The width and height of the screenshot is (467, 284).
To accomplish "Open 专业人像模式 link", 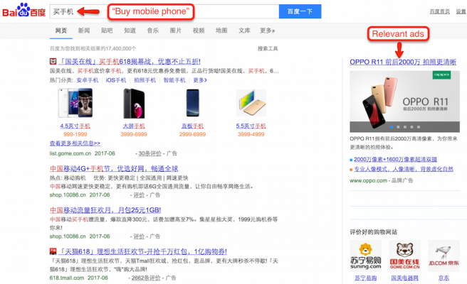I will (x=404, y=169).
